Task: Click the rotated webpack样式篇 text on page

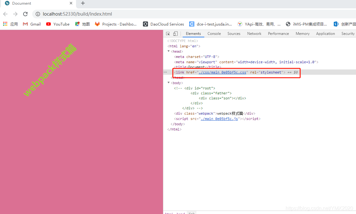Action: [x=50, y=70]
